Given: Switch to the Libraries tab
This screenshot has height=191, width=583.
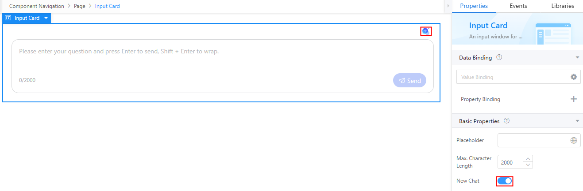Looking at the screenshot, I should click(x=563, y=6).
